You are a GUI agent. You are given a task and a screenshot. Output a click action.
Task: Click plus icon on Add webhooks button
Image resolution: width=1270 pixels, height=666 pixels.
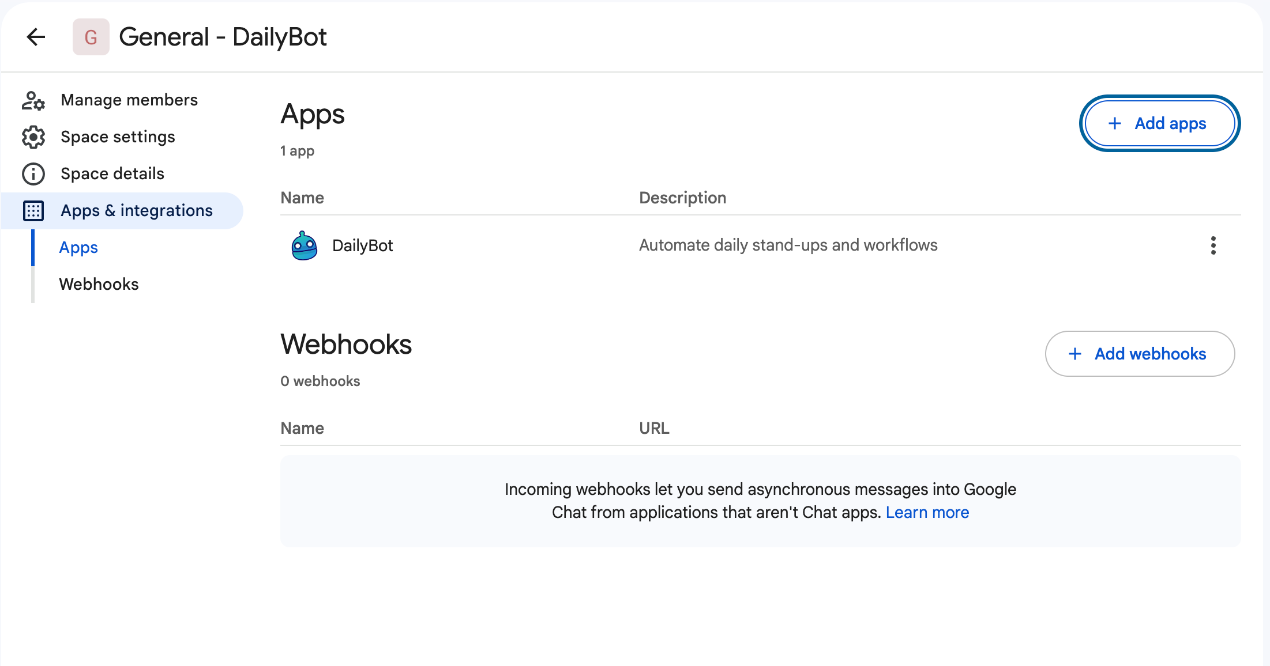1074,354
